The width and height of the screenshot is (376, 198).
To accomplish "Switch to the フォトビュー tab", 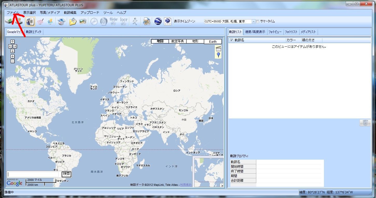I will (x=275, y=32).
